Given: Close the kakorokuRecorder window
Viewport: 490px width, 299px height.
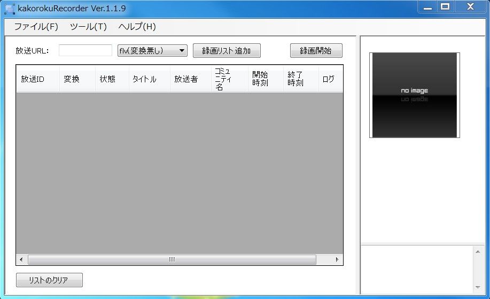Looking at the screenshot, I should (470, 7).
